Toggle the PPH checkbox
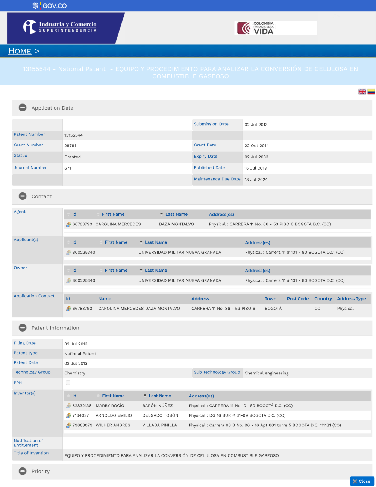The image size is (376, 487). click(68, 383)
